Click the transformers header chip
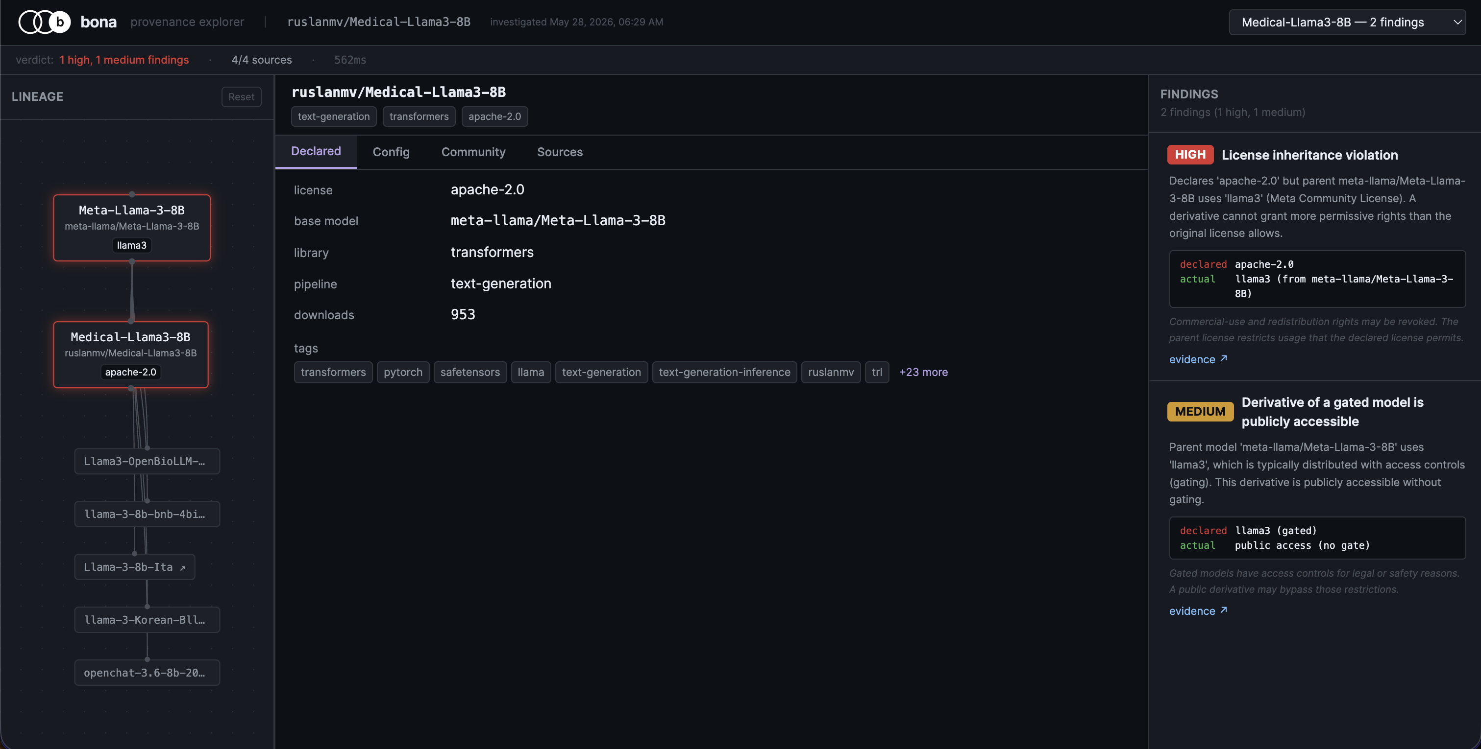Viewport: 1481px width, 749px height. tap(419, 117)
